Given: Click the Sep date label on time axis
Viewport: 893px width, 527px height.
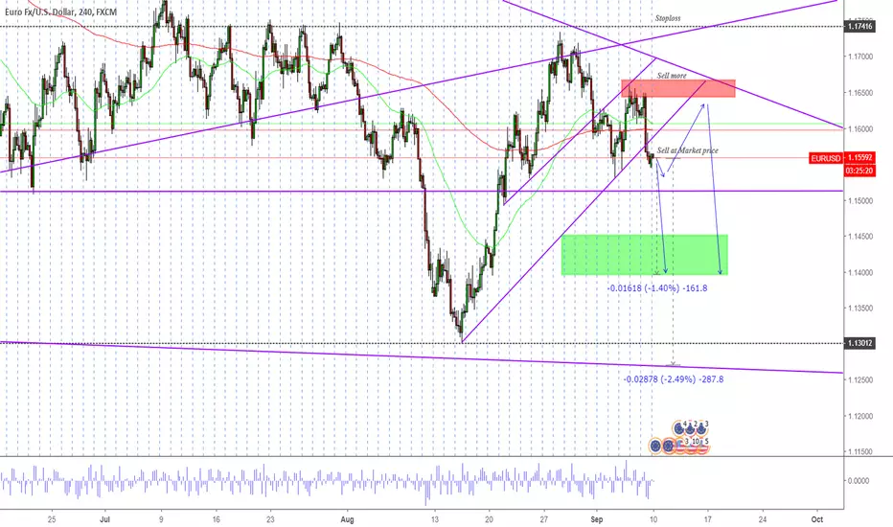Looking at the screenshot, I should [596, 519].
